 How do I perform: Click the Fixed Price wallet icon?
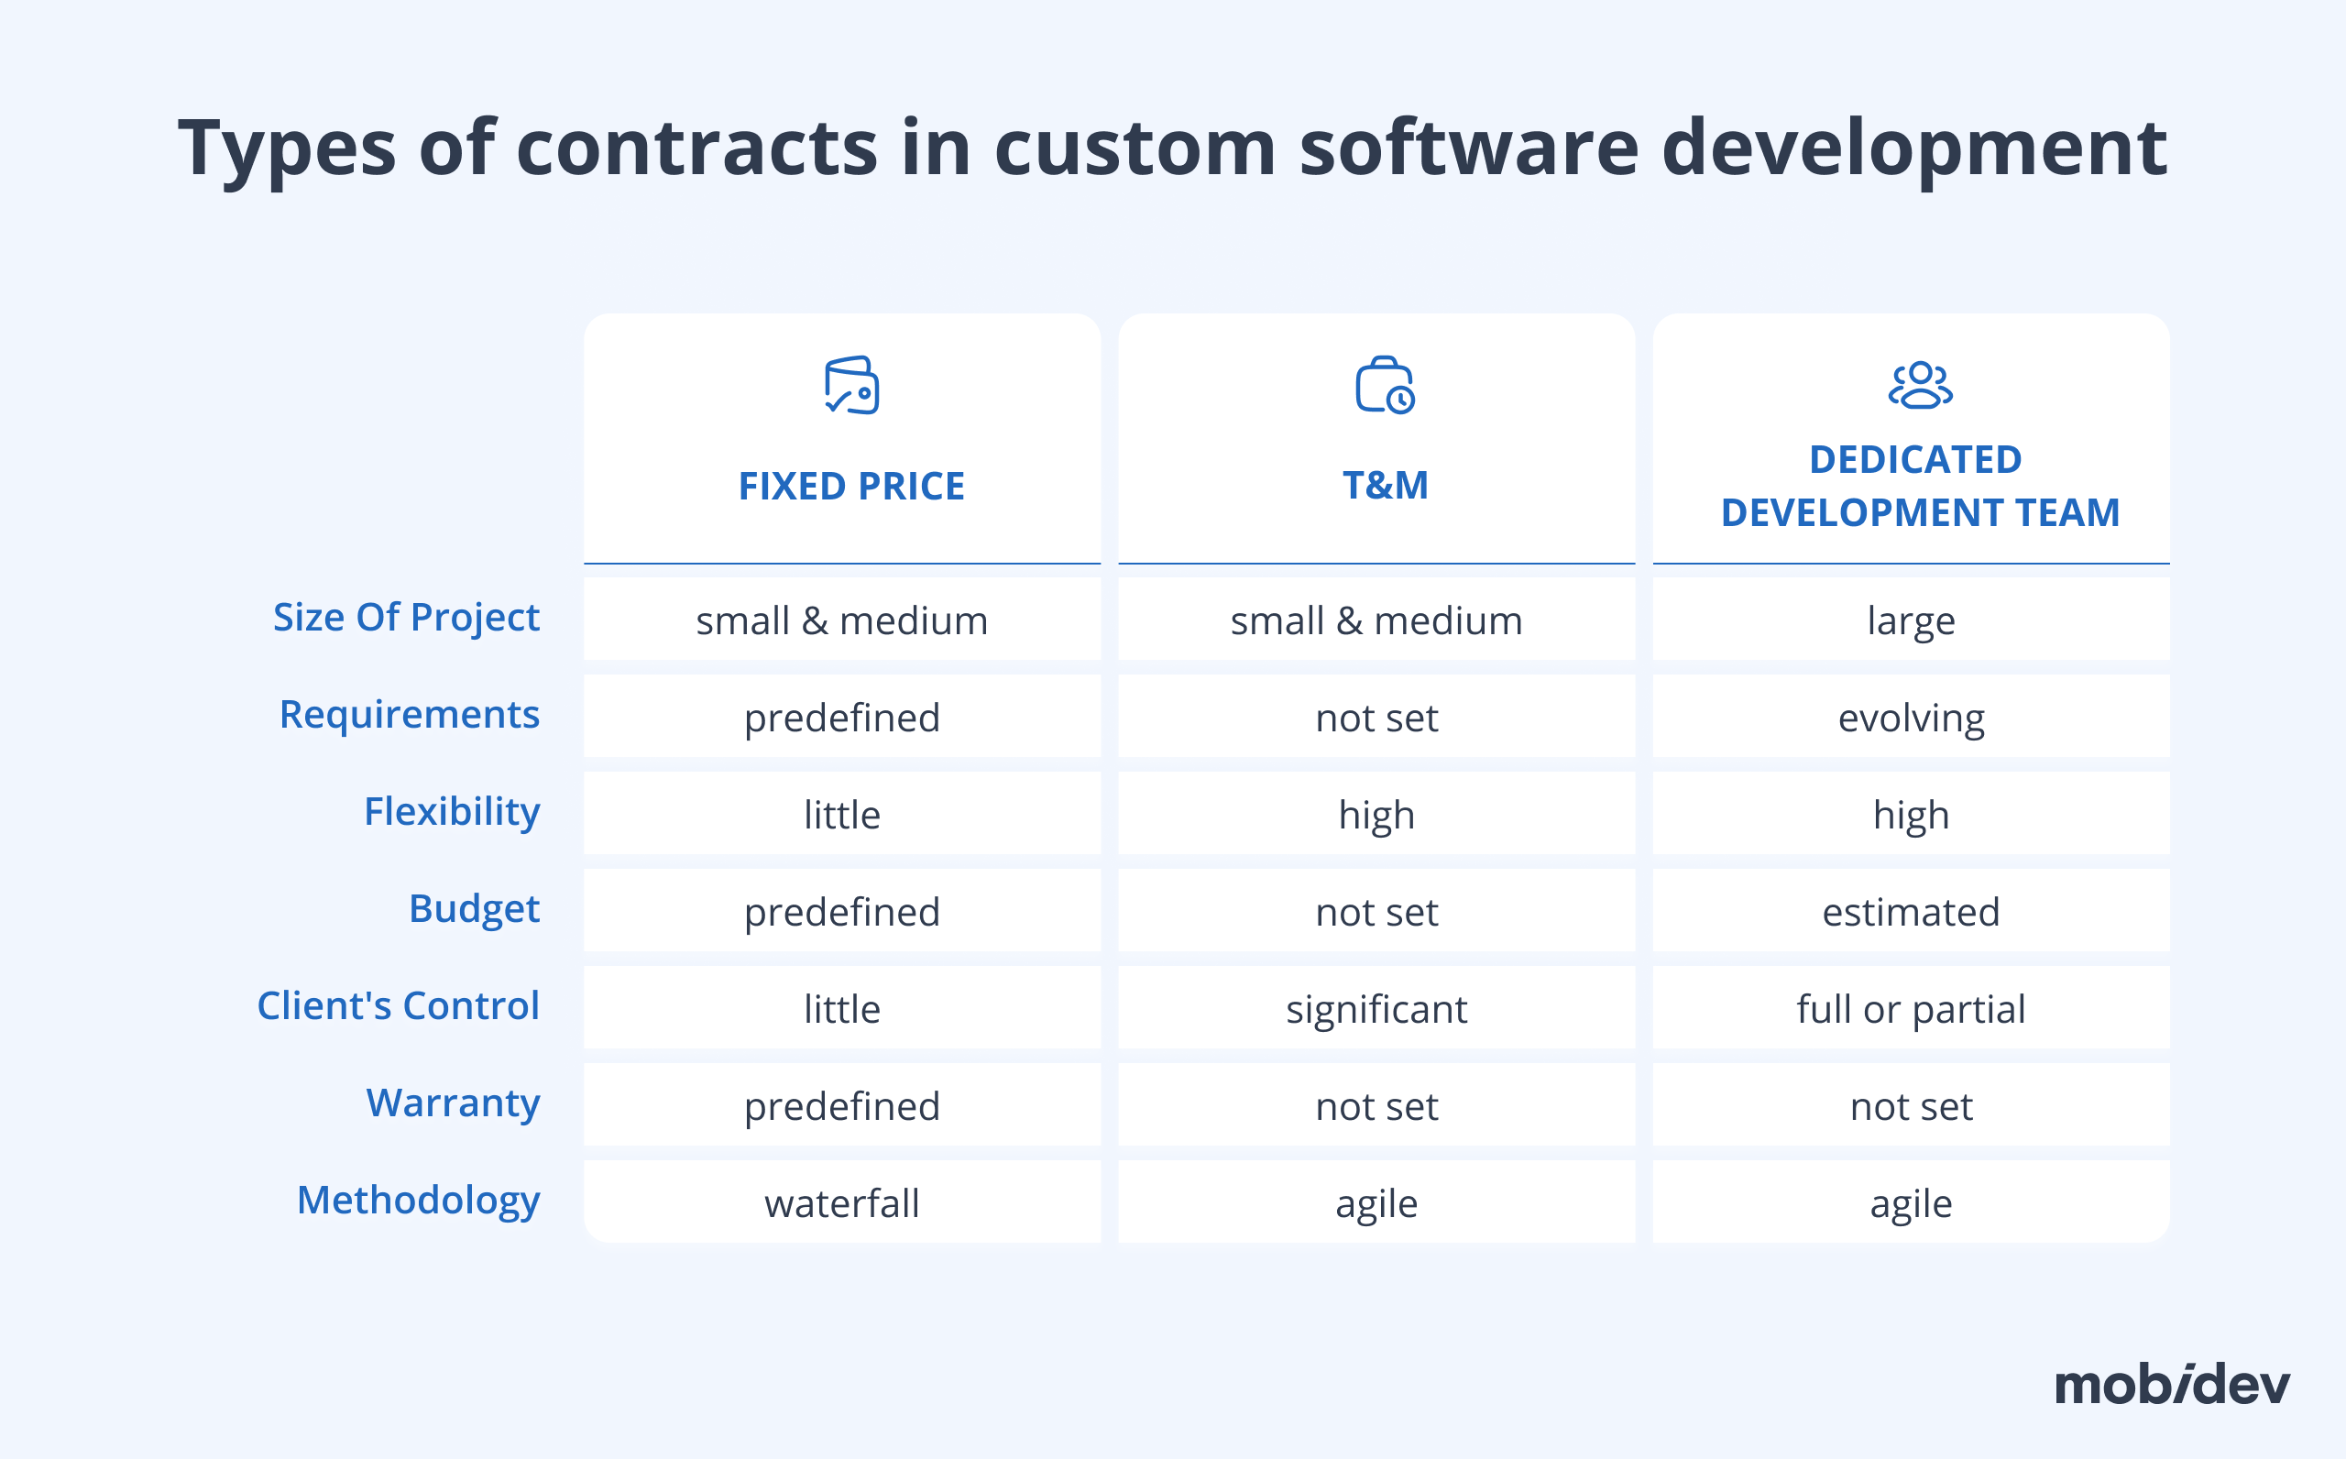coord(850,385)
